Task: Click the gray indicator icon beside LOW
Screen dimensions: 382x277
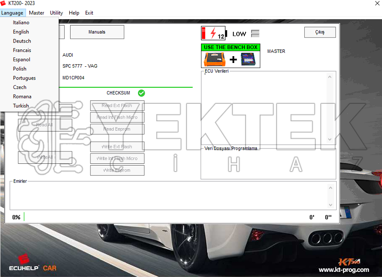Action: 255,33
